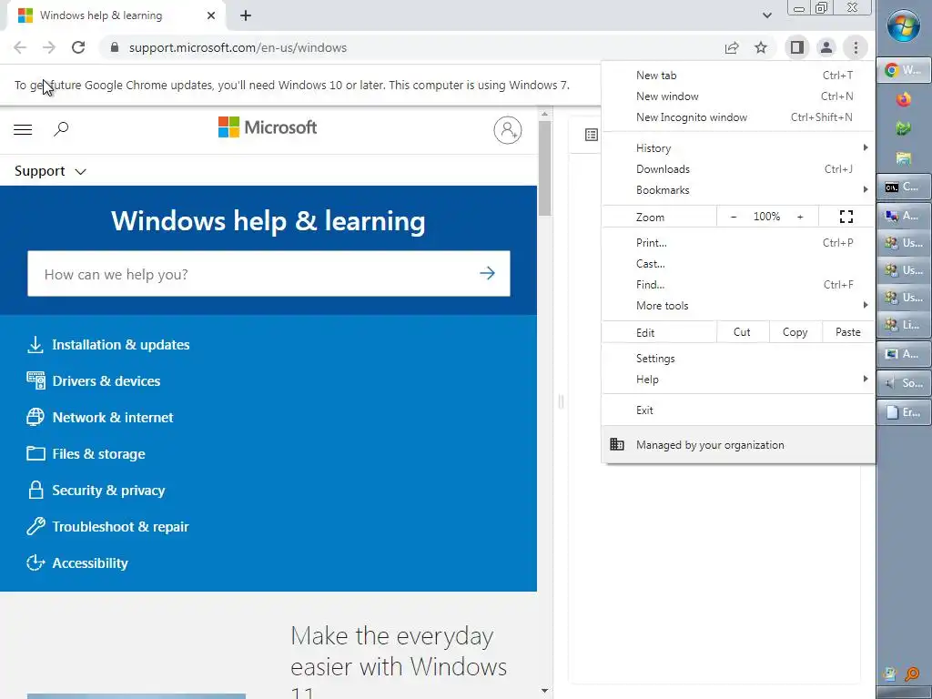
Task: Expand the Help submenu
Action: (x=738, y=380)
